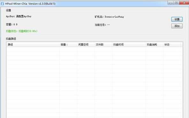189x118 pixels.
Task: Click the 文件数 column header
Action: pos(103,45)
